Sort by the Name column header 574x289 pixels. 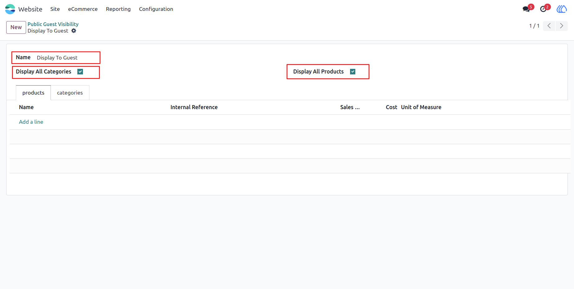click(x=26, y=107)
